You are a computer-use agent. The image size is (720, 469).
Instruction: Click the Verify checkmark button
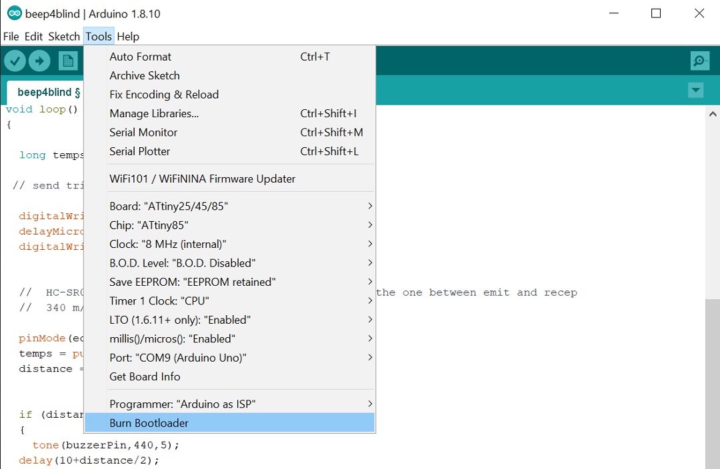[x=15, y=61]
